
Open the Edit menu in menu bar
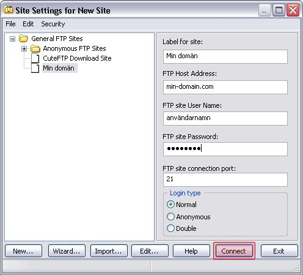[x=28, y=24]
